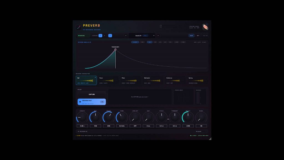
Task: Click the Low Cut knob
Action: 135,117
